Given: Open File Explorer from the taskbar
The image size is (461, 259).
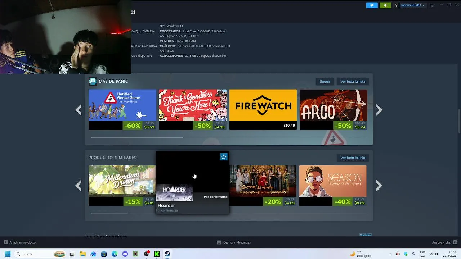Looking at the screenshot, I should (82, 254).
